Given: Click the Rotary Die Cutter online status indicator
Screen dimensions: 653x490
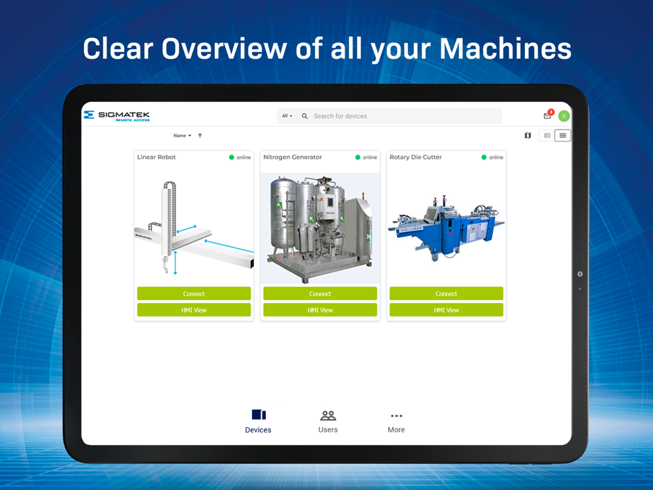Looking at the screenshot, I should [x=492, y=157].
